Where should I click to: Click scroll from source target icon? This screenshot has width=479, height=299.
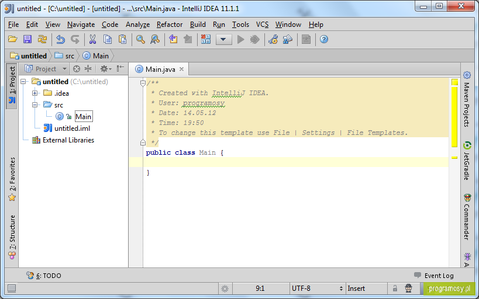click(x=77, y=69)
